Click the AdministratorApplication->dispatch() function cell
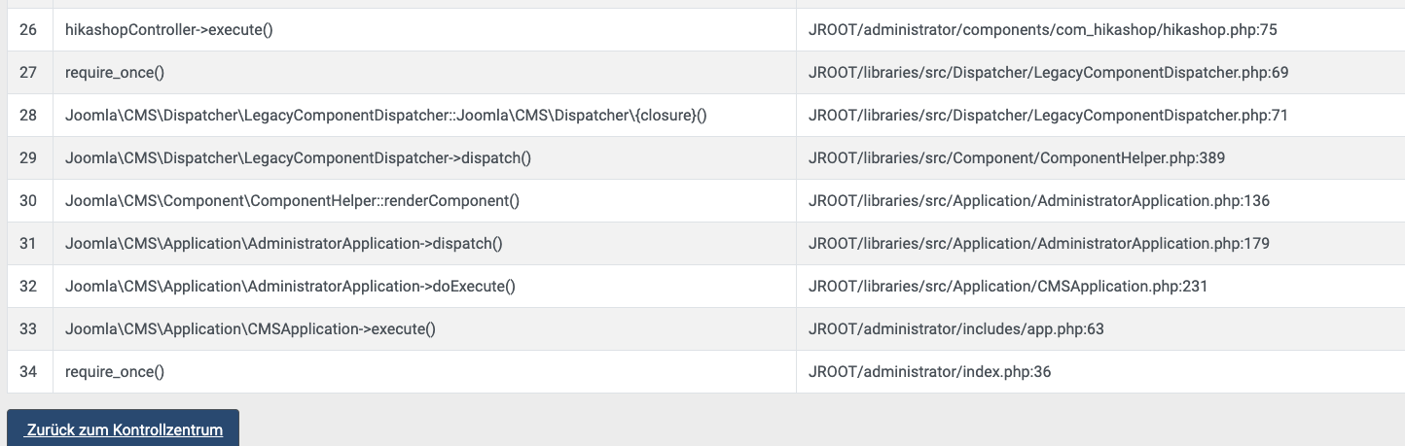This screenshot has width=1405, height=446. click(283, 244)
